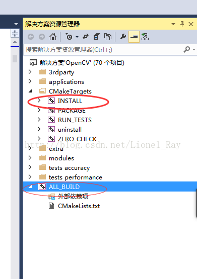This screenshot has height=279, width=197.
Task: Click the INSTALL project icon
Action: [51, 101]
